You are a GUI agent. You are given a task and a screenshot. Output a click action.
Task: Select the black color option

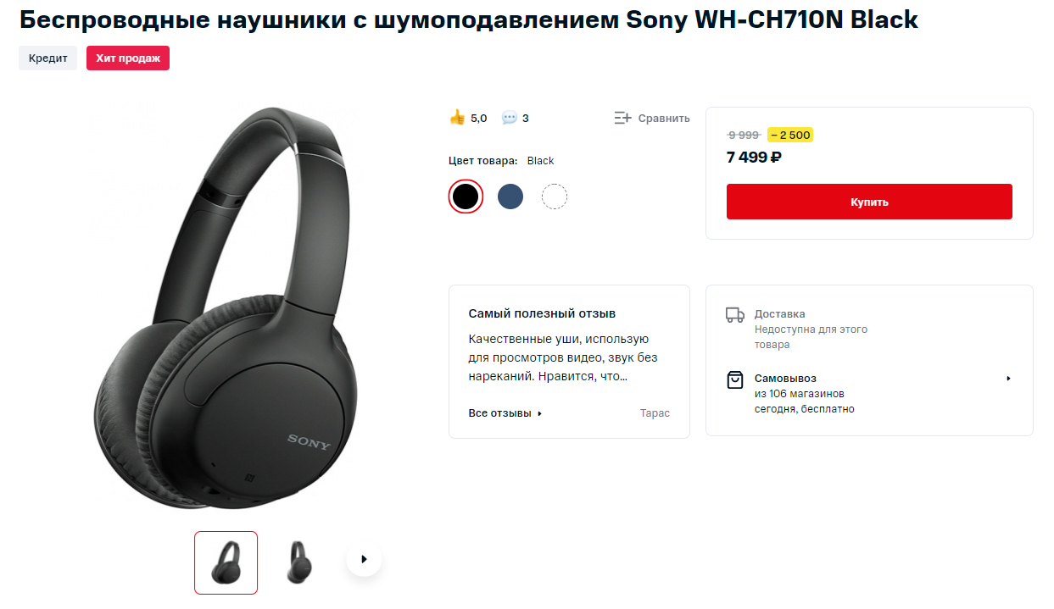[466, 197]
